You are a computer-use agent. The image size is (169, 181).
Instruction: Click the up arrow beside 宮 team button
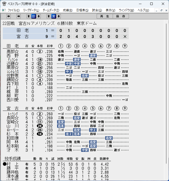tap(49, 16)
